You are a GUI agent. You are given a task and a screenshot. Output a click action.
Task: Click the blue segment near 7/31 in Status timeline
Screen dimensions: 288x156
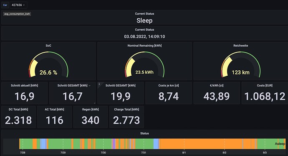156,144
